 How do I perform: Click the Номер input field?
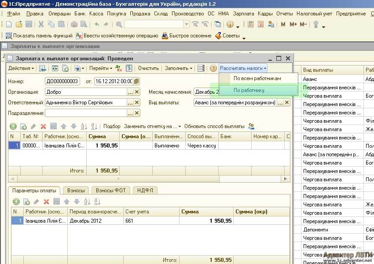click(x=62, y=81)
